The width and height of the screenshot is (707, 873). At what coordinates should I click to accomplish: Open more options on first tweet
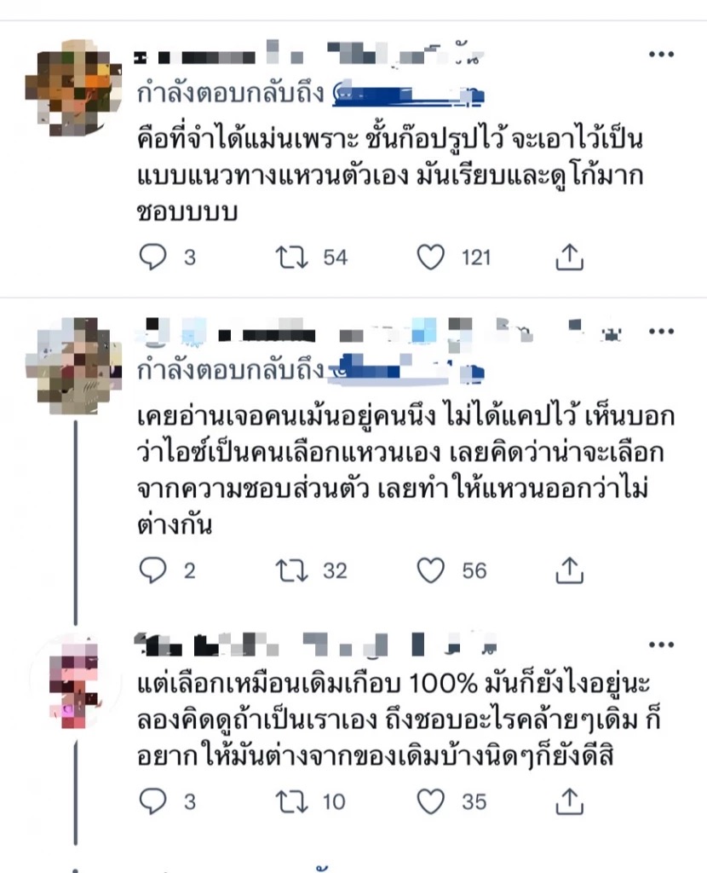pyautogui.click(x=661, y=54)
